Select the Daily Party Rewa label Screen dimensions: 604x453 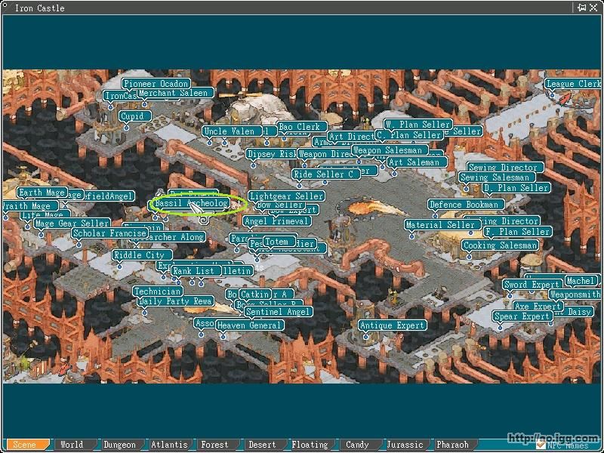(176, 301)
